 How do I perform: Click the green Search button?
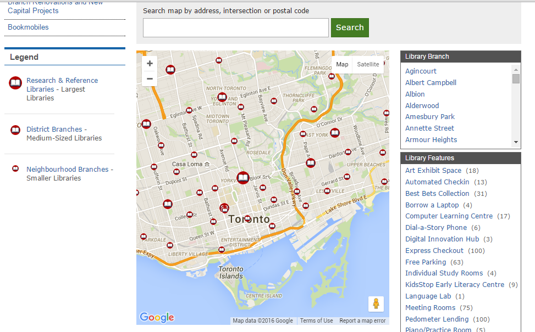[350, 27]
